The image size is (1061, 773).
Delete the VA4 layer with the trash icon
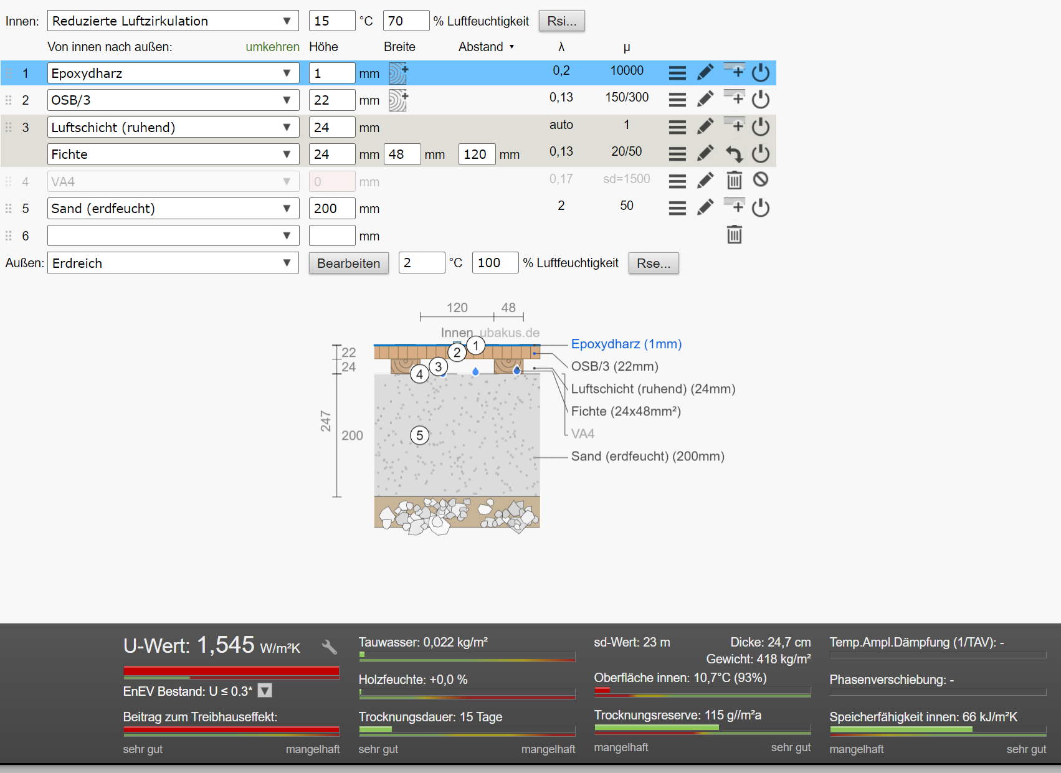click(735, 181)
